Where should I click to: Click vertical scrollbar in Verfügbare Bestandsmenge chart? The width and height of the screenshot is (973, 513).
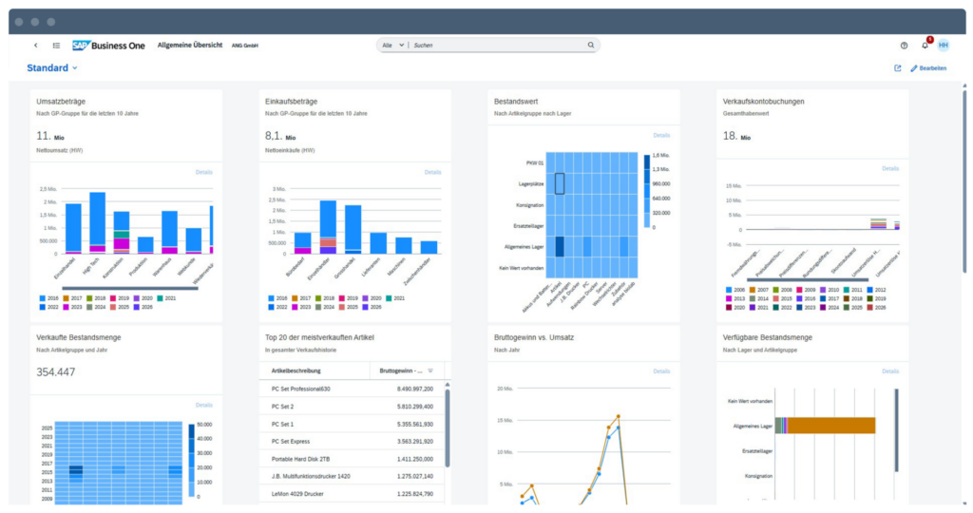896,430
